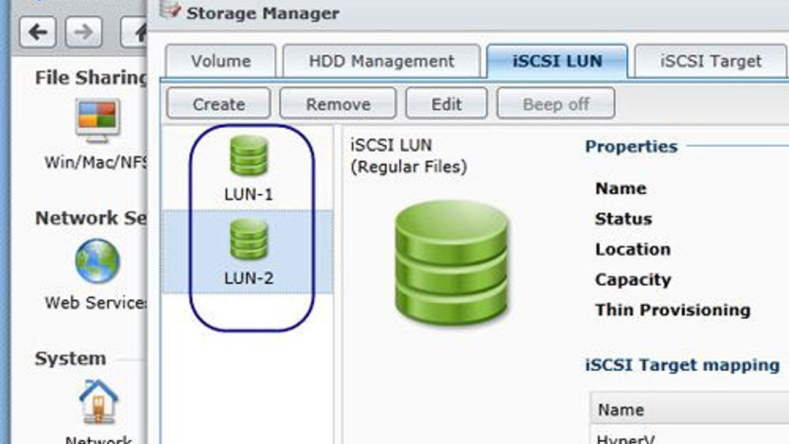This screenshot has height=444, width=789.
Task: Select the LUN-2 disk icon
Action: click(248, 239)
